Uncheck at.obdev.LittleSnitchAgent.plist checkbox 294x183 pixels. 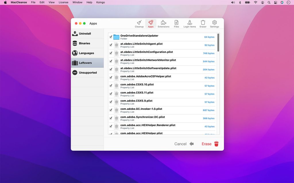[111, 45]
